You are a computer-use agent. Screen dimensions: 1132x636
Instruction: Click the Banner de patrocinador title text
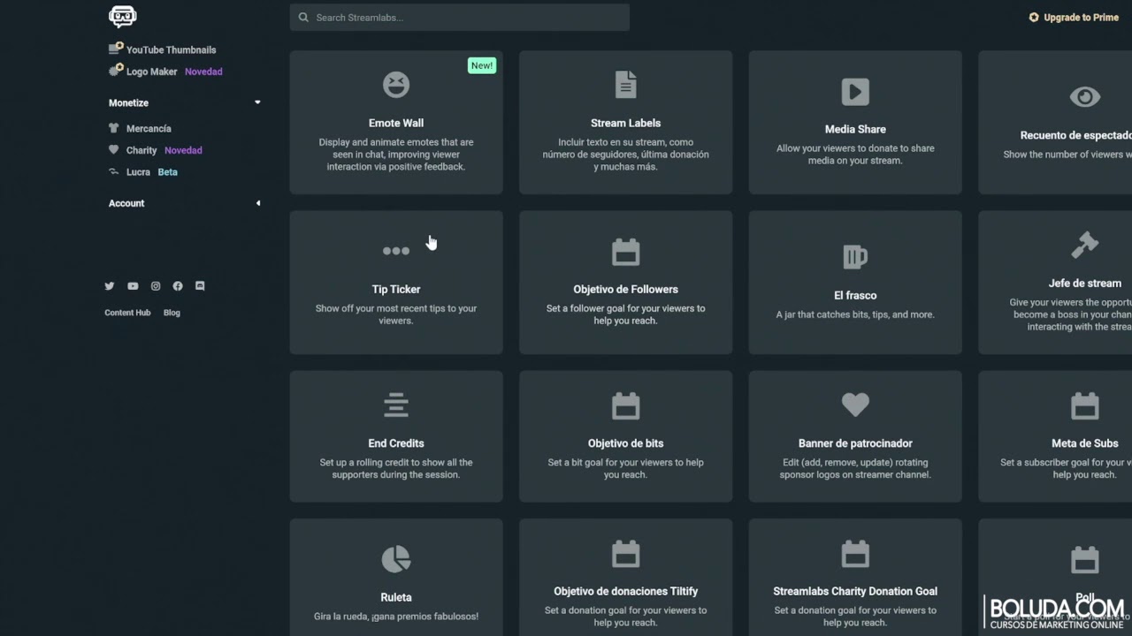pos(855,443)
